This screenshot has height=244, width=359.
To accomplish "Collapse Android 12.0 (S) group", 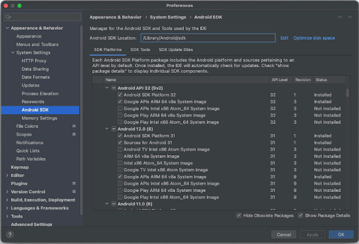I will point(107,128).
